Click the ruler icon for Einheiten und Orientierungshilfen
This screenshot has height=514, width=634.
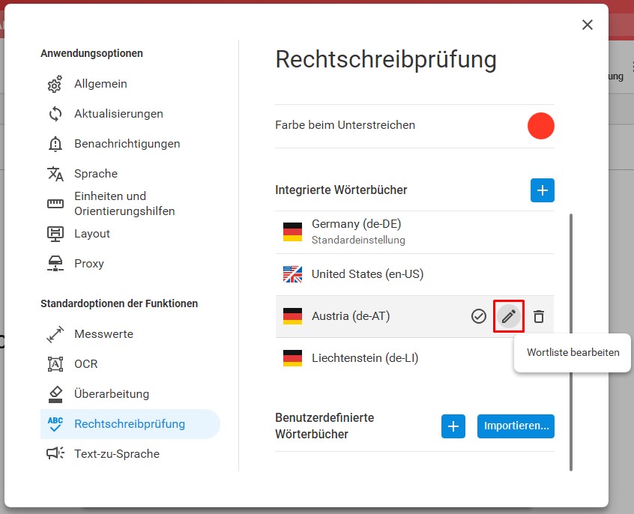[x=55, y=203]
